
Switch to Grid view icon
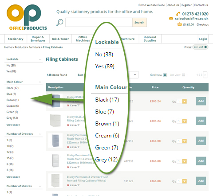165,75
